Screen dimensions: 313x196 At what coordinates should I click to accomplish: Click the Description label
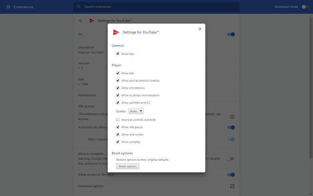click(x=86, y=48)
